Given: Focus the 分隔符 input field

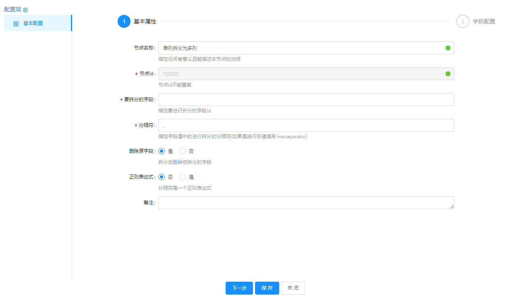Looking at the screenshot, I should click(x=306, y=125).
